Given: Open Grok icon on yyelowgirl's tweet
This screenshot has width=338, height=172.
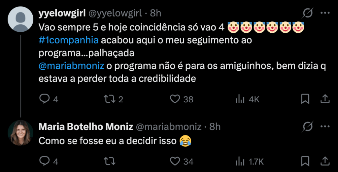Looking at the screenshot, I should [x=308, y=13].
